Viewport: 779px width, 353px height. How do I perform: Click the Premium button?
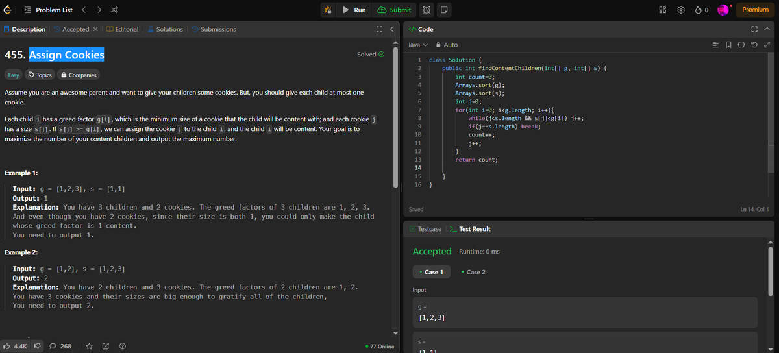(x=755, y=10)
